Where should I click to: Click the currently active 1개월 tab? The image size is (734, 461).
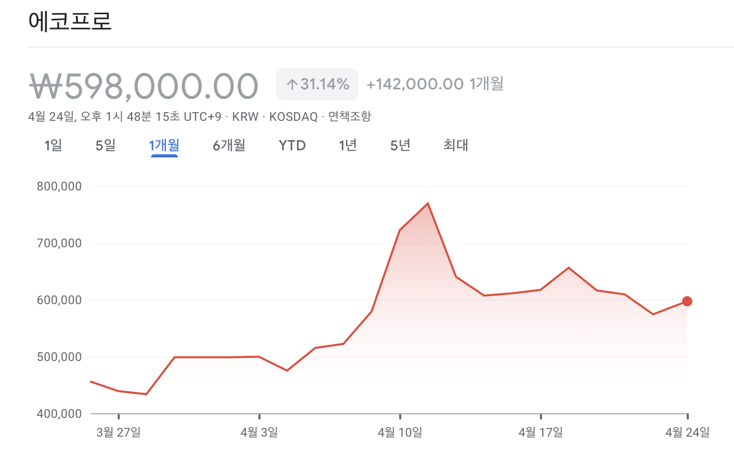click(164, 145)
